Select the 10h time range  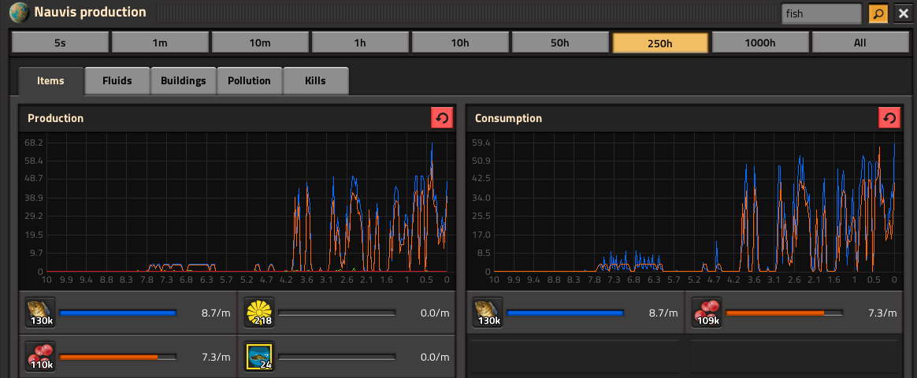tap(460, 43)
